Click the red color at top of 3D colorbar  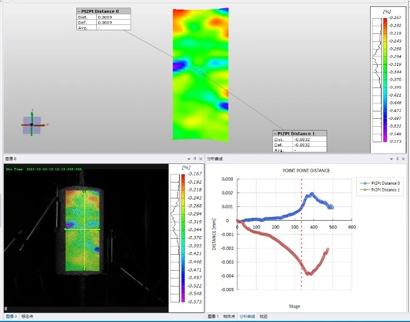[385, 20]
